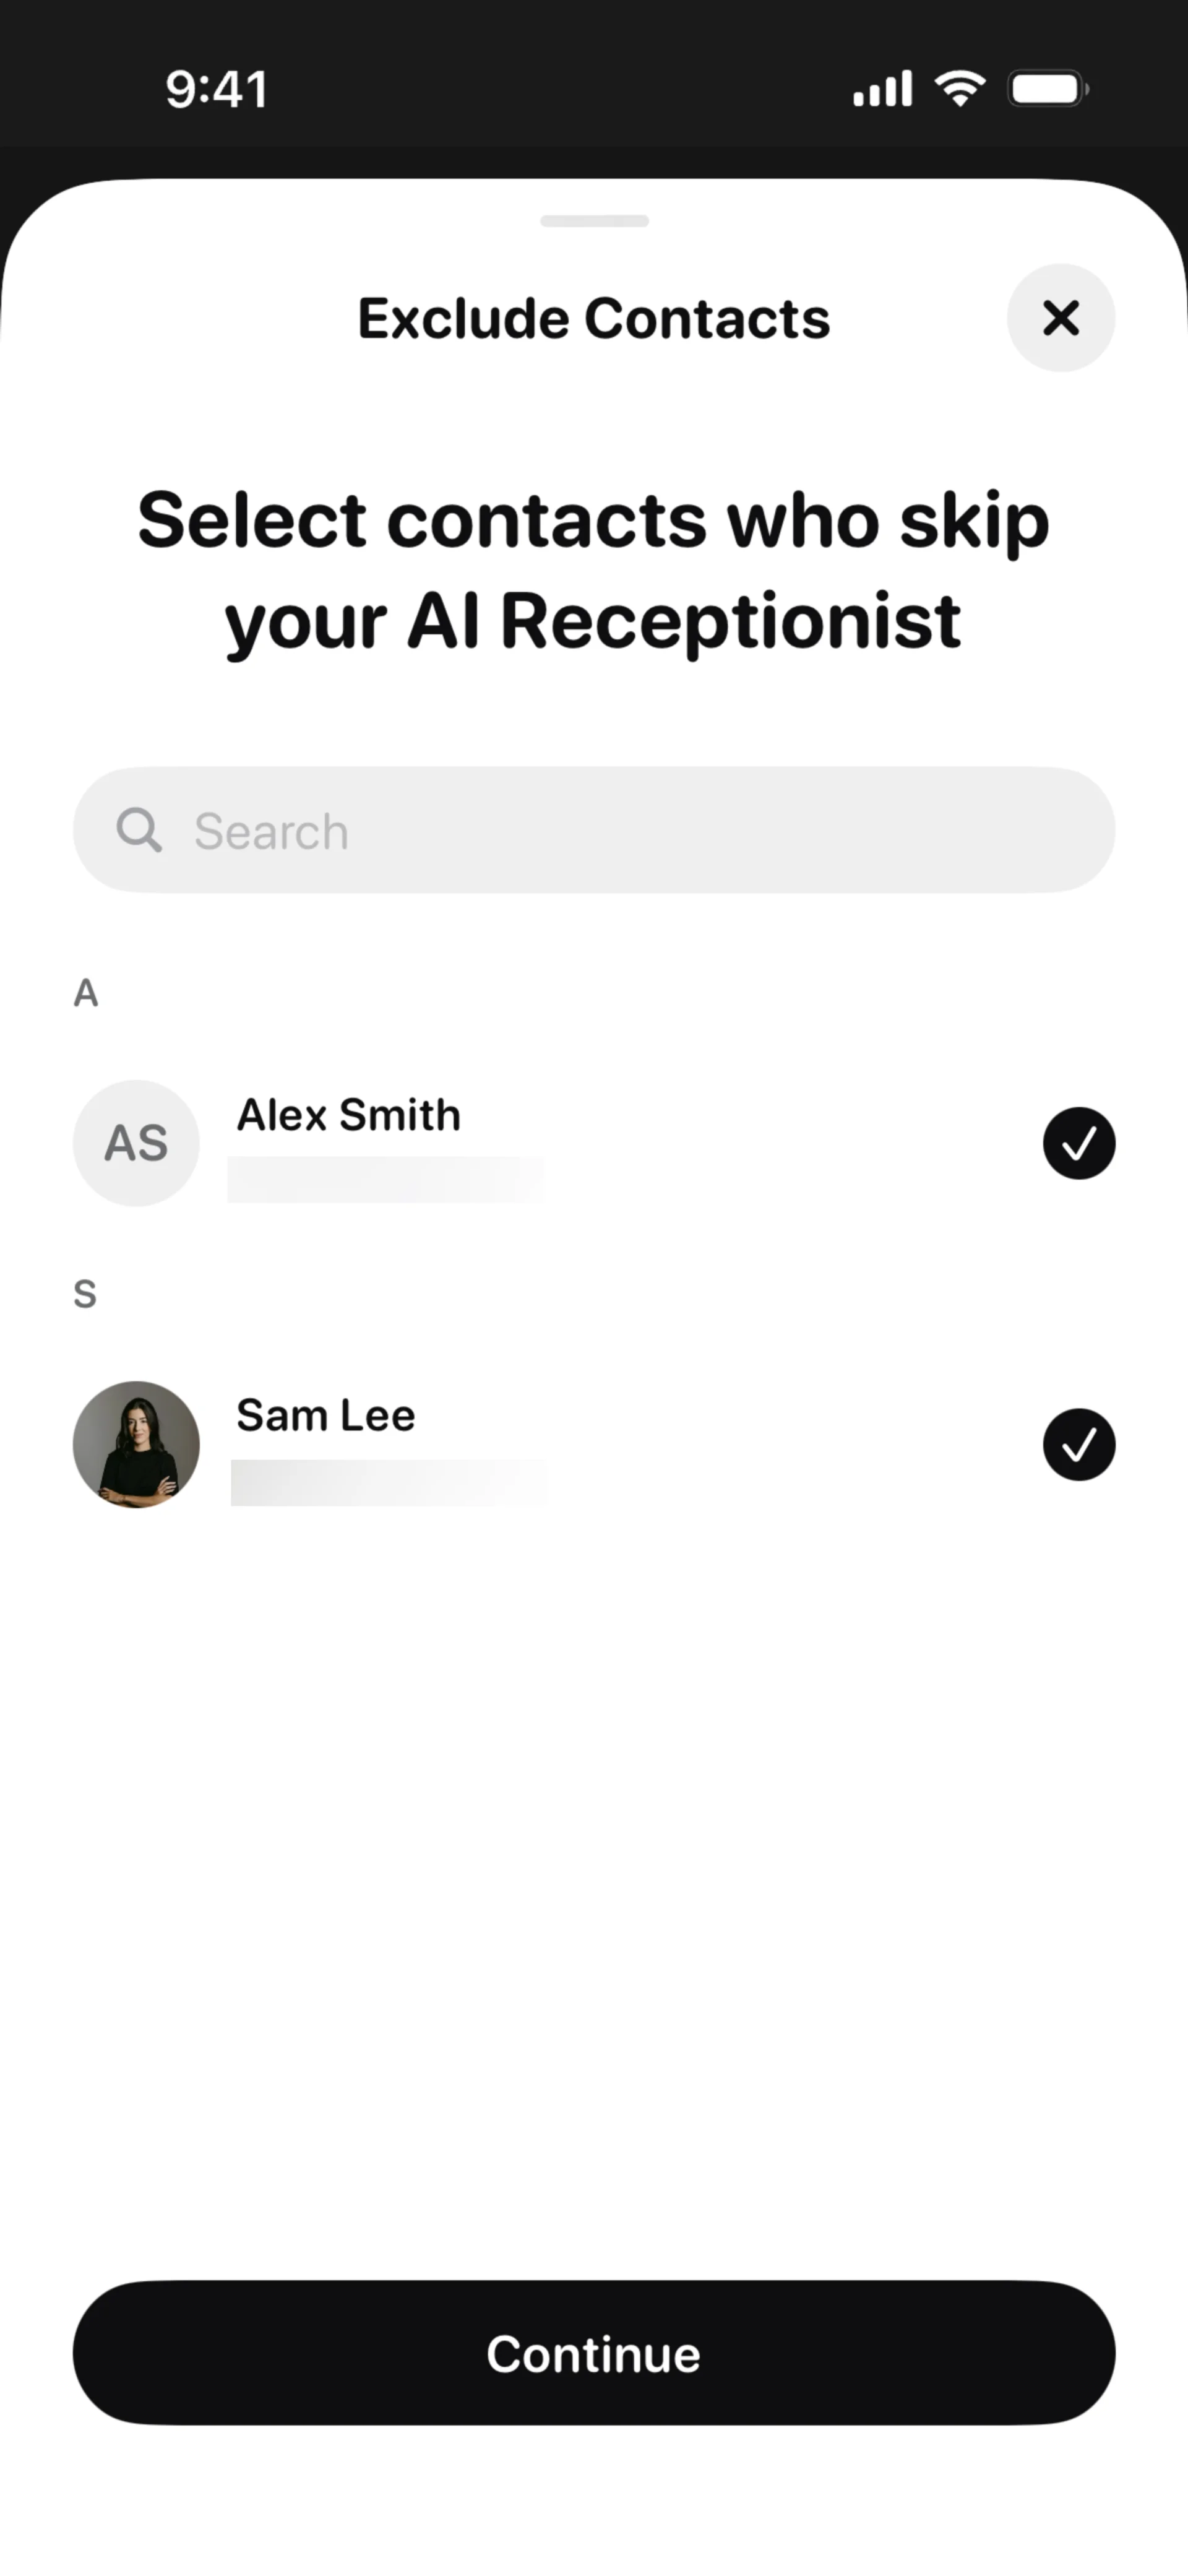Tap the cellular signal bars icon

(882, 89)
